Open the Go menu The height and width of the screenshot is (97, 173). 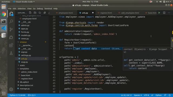pyautogui.click(x=34, y=9)
